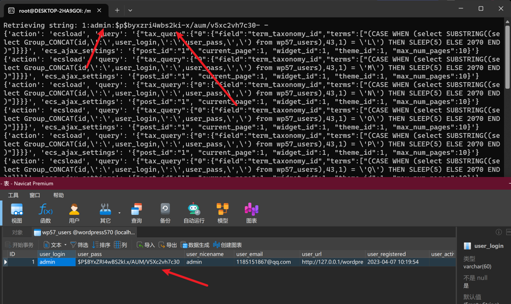
Task: Open the 窗口 menu in Navicat
Action: tap(35, 195)
